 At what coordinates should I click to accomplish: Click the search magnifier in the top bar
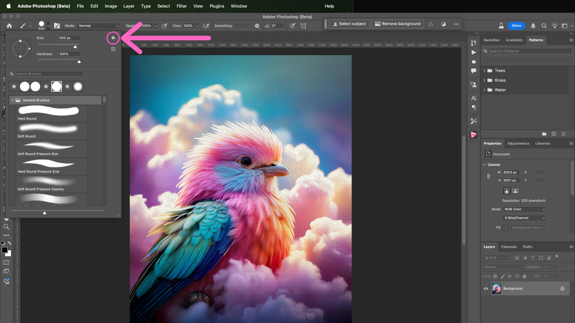[544, 26]
